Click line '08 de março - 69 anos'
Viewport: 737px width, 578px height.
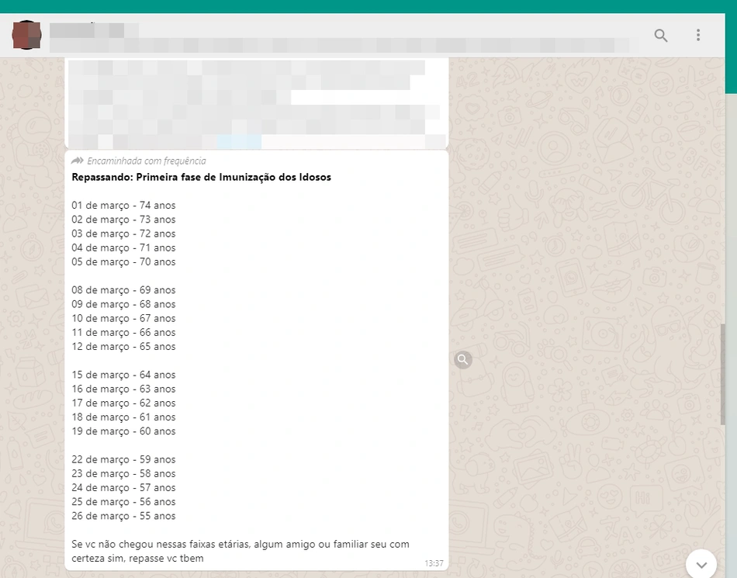pyautogui.click(x=123, y=290)
